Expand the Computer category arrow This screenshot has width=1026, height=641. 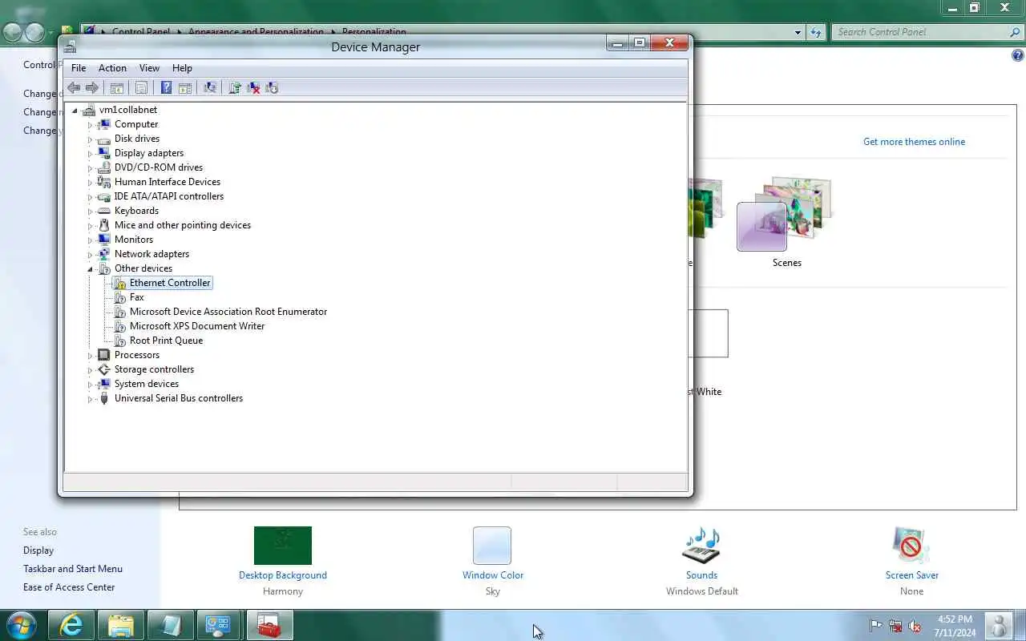pyautogui.click(x=90, y=125)
